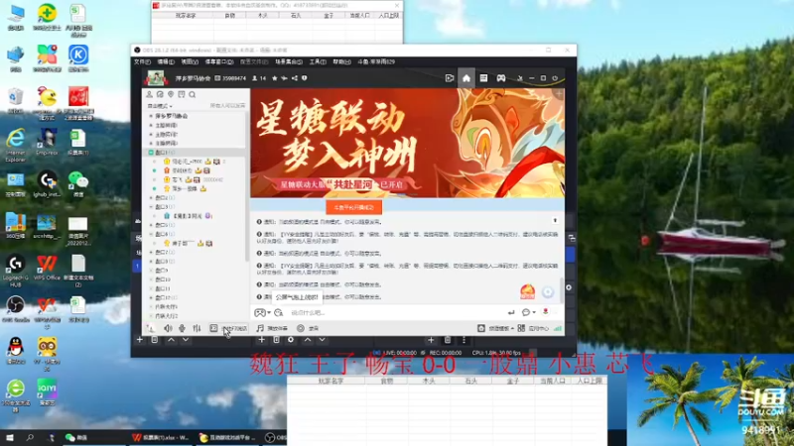Open the audio mixer equalizer icon

tap(197, 329)
